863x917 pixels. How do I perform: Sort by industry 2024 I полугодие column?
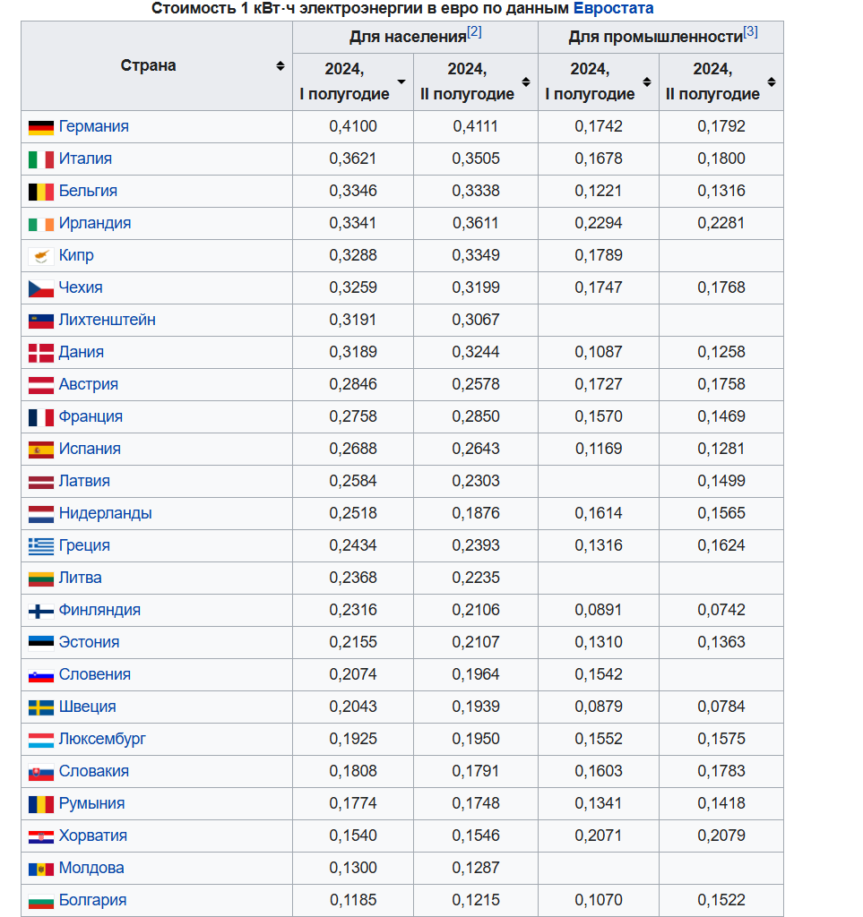click(x=647, y=82)
